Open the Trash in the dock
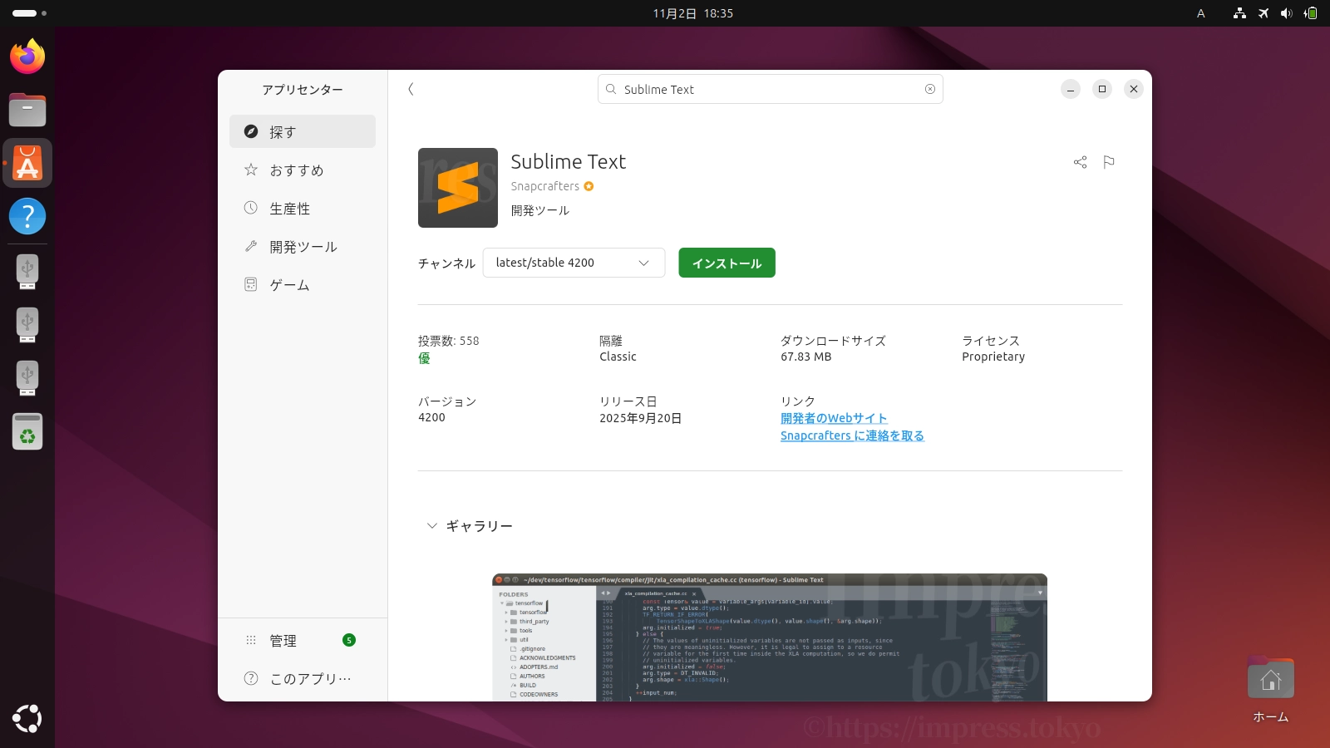The image size is (1330, 748). 27,431
